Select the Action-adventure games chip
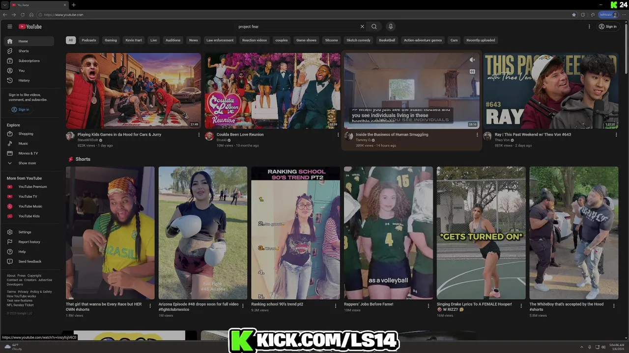 point(423,40)
